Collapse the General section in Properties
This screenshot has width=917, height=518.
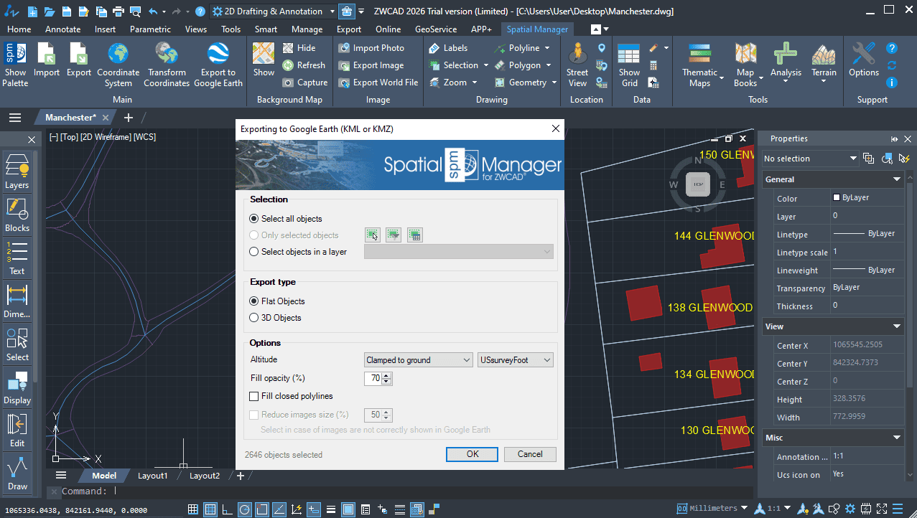(x=897, y=179)
